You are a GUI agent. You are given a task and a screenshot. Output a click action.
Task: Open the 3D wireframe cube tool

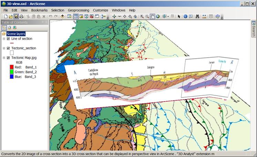(x=217, y=17)
